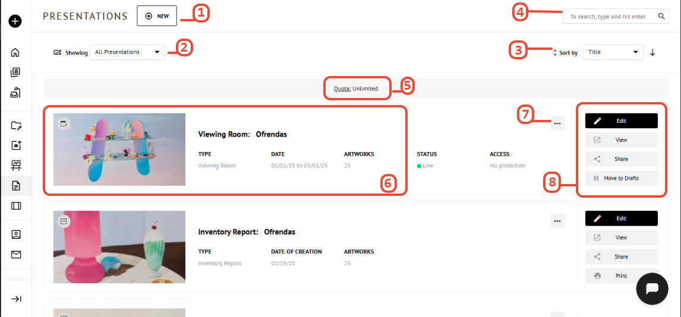Click the title 'Inventory Report: Ofrendas'
This screenshot has width=681, height=317.
[x=247, y=232]
